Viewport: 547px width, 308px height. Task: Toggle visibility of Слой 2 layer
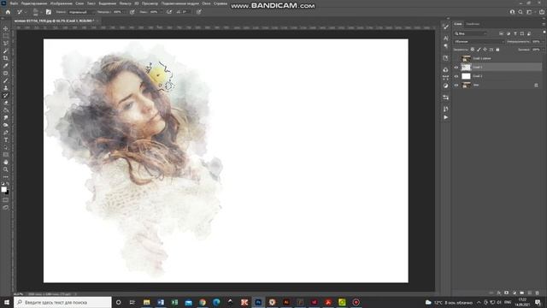coord(456,76)
